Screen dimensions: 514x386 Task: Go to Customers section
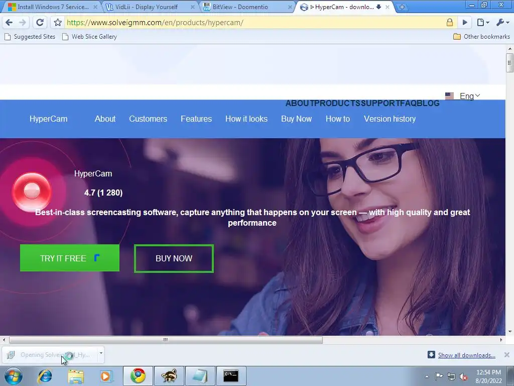tap(148, 119)
